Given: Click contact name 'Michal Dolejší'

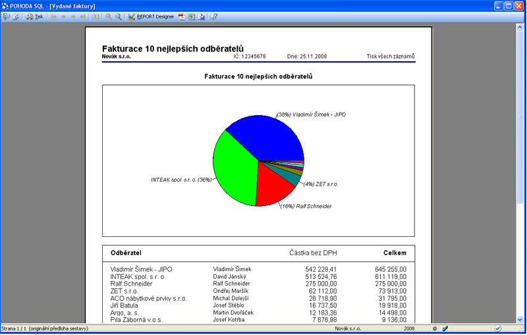Looking at the screenshot, I should 231,298.
